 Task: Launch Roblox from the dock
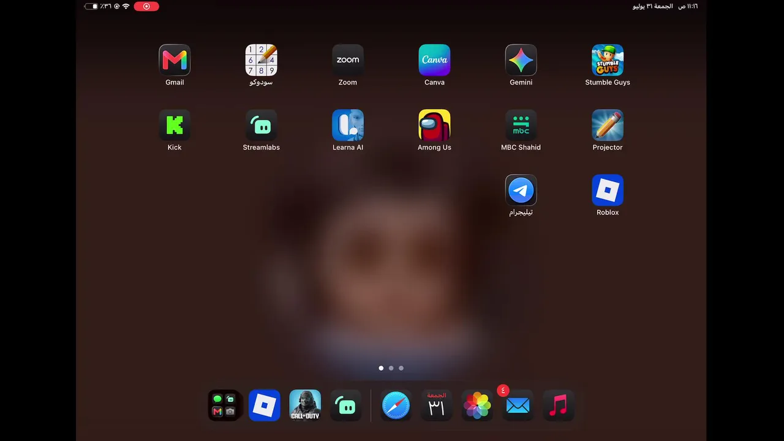[x=265, y=405]
